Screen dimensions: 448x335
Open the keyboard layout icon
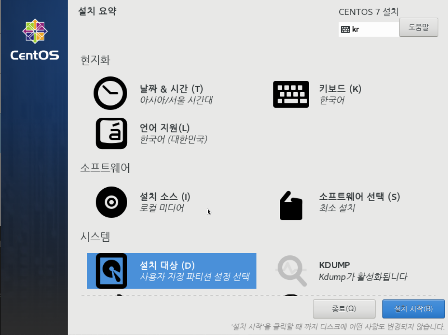click(291, 94)
